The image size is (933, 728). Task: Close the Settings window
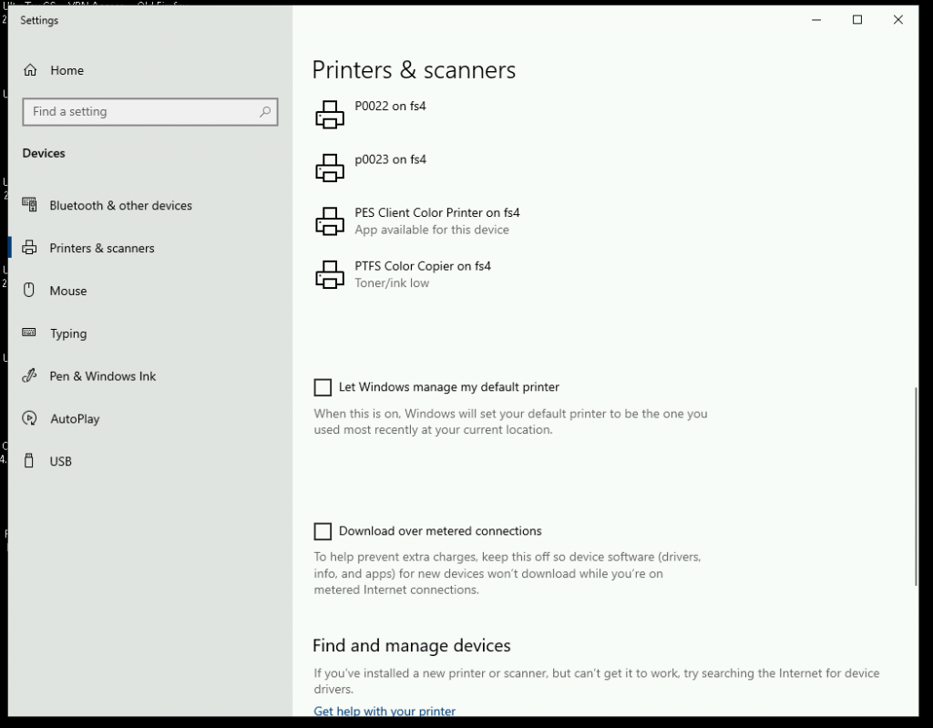click(897, 20)
